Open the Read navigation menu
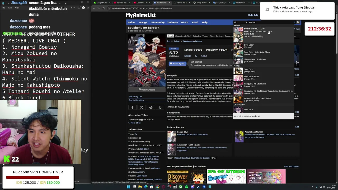The image size is (338, 190). (x=195, y=22)
